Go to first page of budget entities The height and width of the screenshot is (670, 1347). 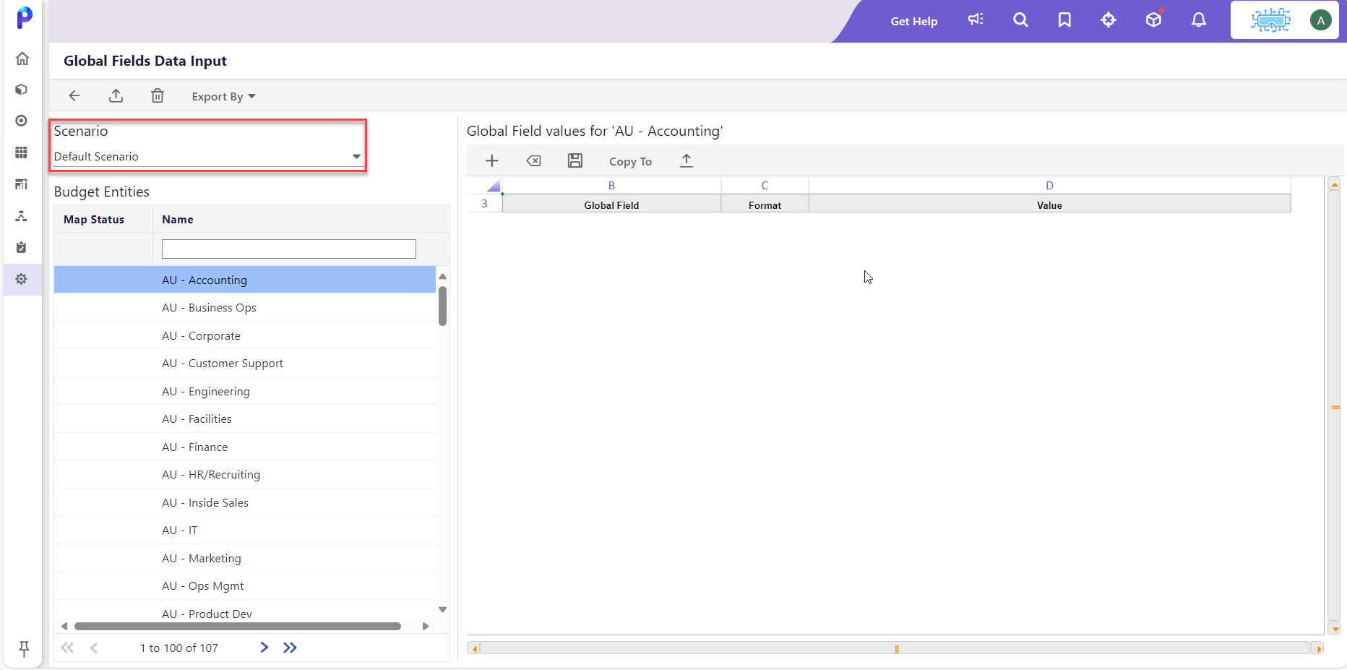[x=67, y=648]
